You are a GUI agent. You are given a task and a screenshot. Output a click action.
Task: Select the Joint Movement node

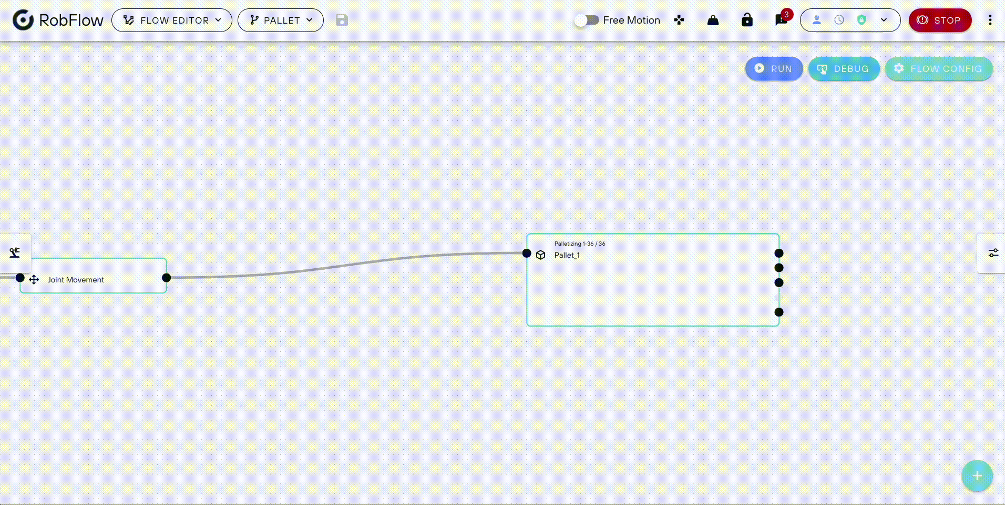pyautogui.click(x=93, y=276)
